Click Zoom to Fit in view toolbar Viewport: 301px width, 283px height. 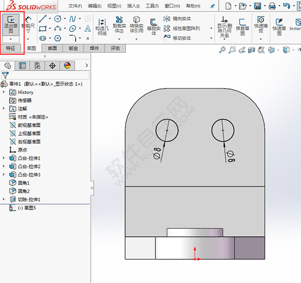click(222, 50)
